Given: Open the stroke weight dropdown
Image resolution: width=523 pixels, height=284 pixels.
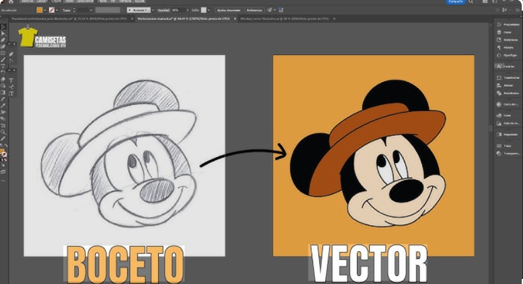Looking at the screenshot, I should coord(91,10).
